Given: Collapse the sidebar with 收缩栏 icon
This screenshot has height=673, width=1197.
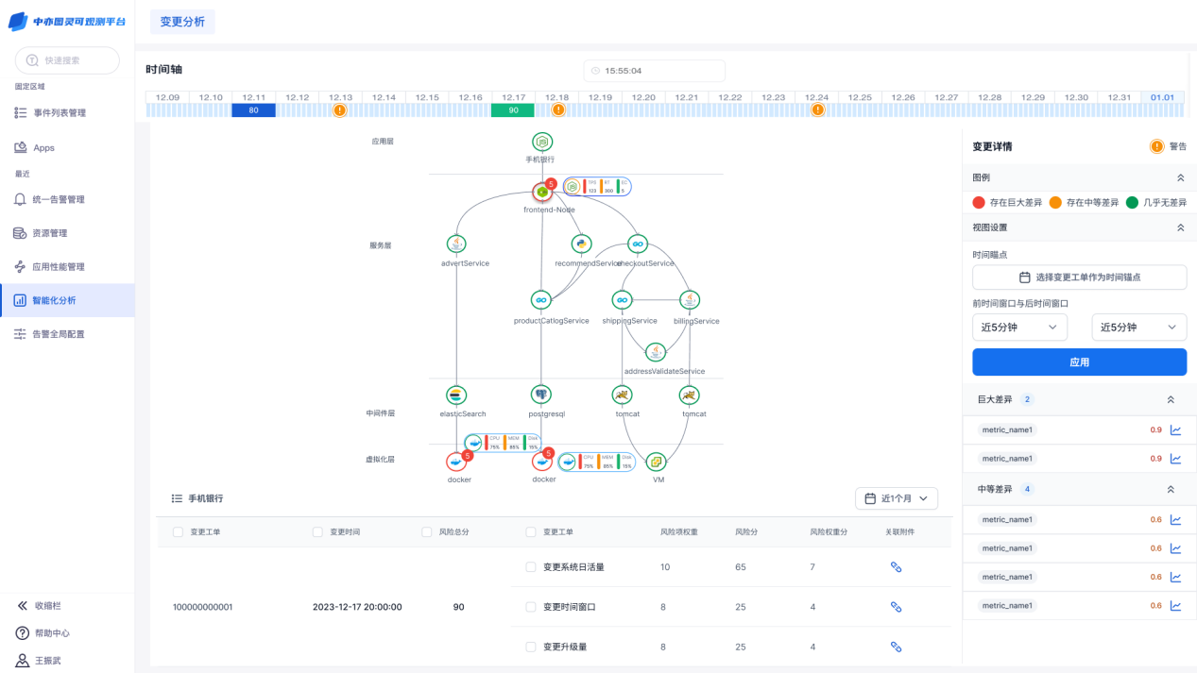Looking at the screenshot, I should (23, 606).
